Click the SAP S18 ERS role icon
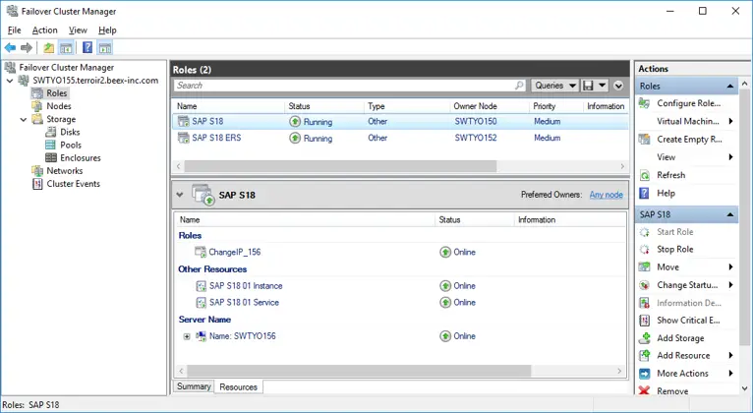Viewport: 753px width, 413px height. pos(184,138)
